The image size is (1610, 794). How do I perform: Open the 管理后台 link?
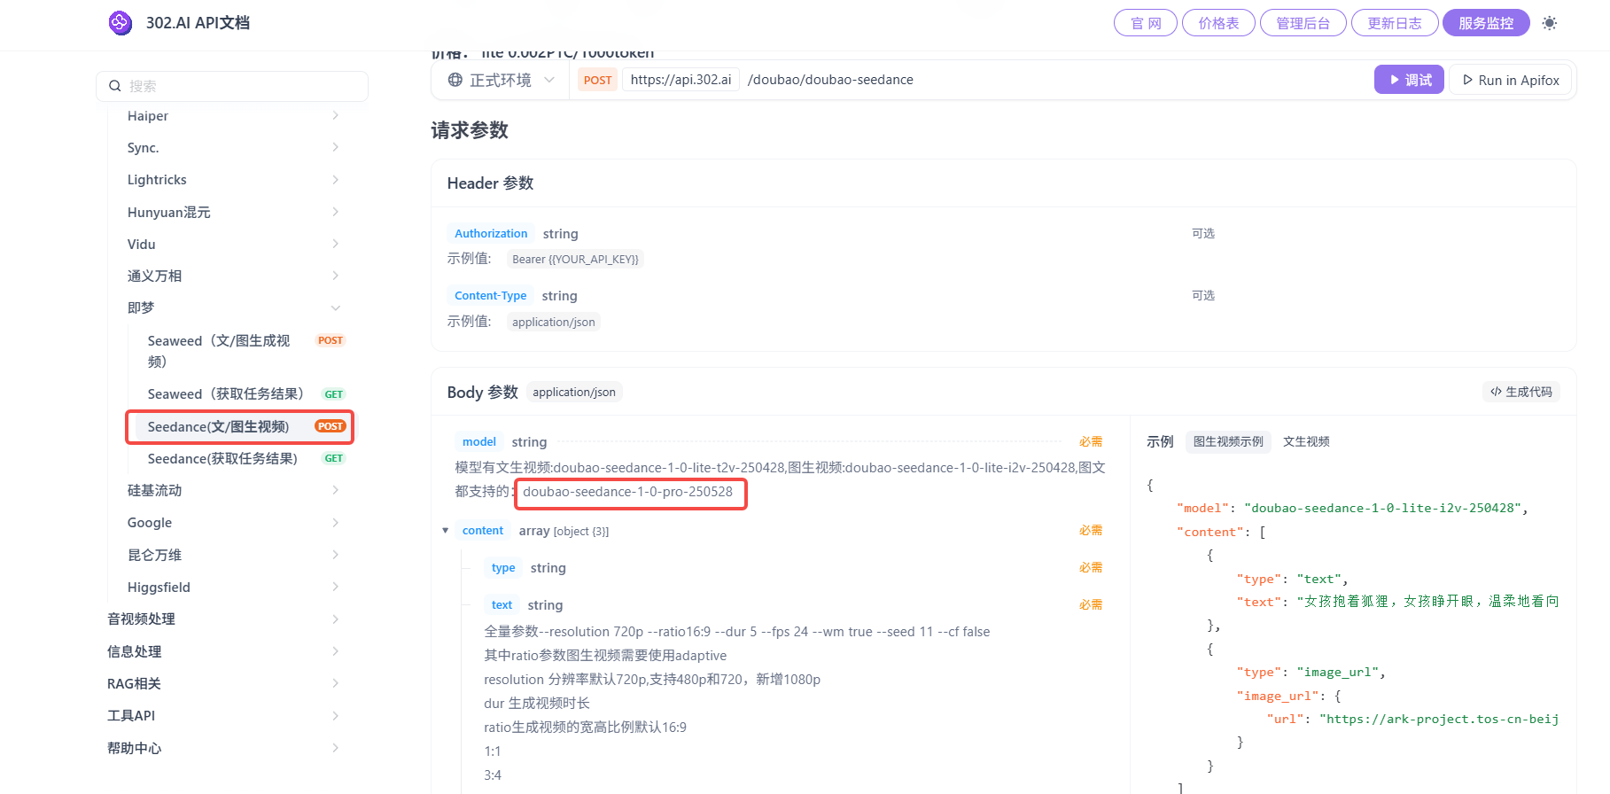click(1303, 23)
